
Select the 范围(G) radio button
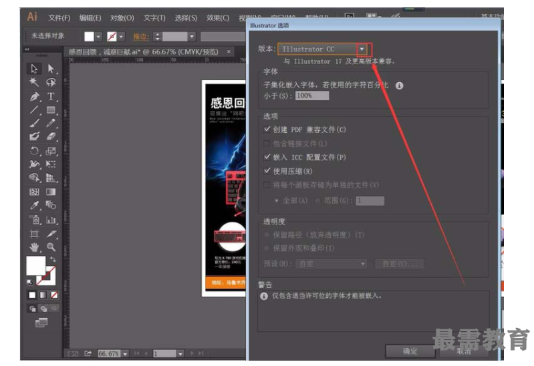[317, 200]
